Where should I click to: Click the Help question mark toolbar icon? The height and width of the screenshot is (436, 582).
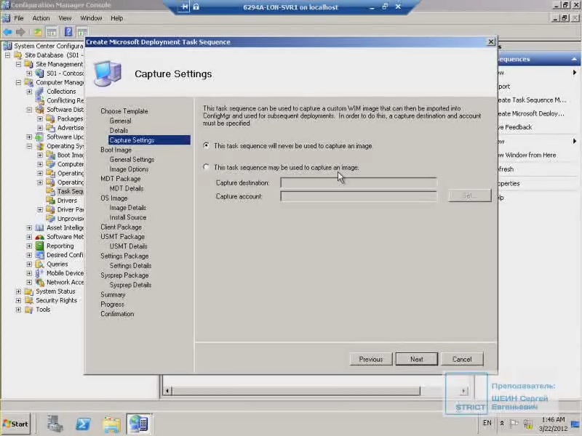point(68,32)
